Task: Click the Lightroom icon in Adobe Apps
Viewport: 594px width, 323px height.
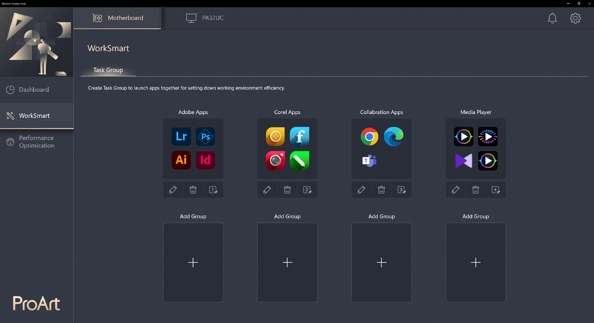Action: (181, 137)
